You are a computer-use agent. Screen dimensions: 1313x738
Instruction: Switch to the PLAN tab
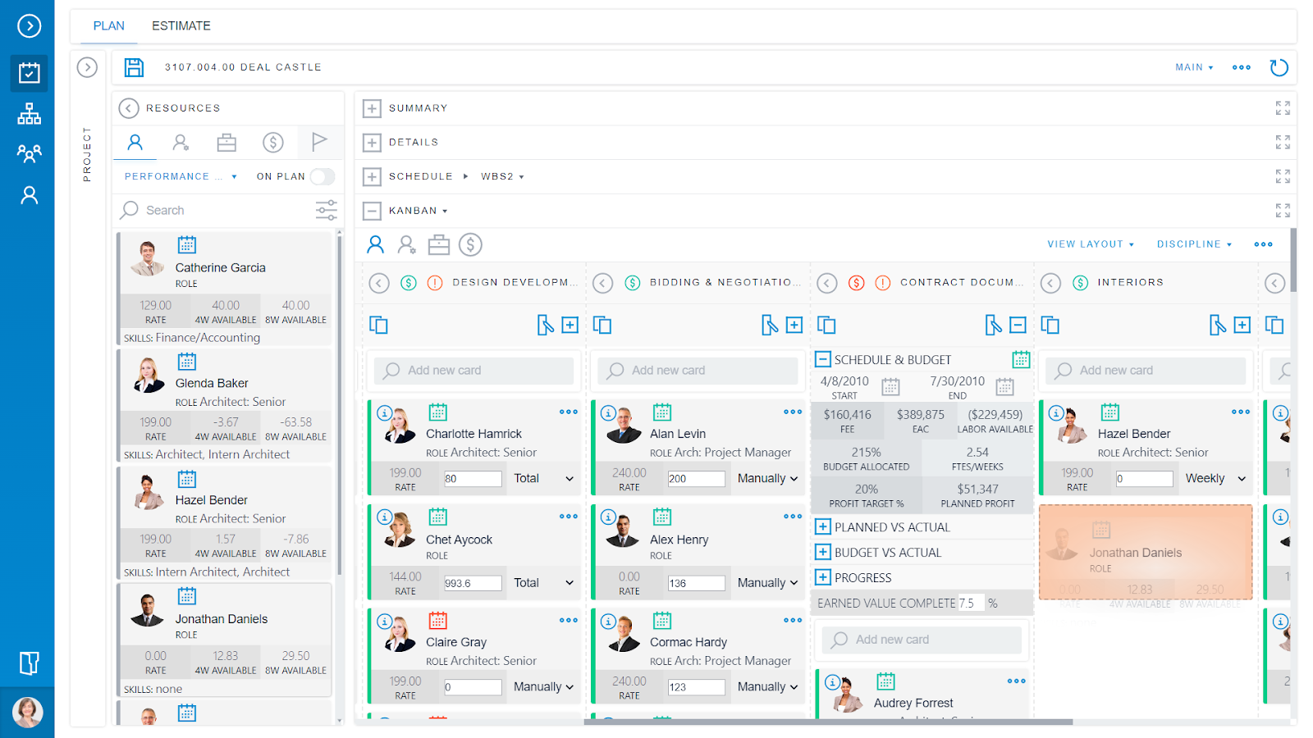(x=109, y=26)
